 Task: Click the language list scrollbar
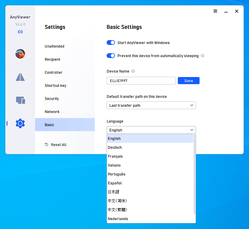point(194,175)
